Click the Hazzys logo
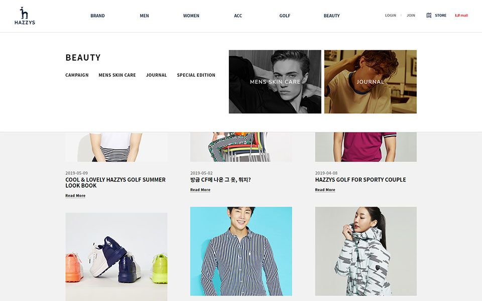This screenshot has height=301, width=482. click(x=25, y=16)
